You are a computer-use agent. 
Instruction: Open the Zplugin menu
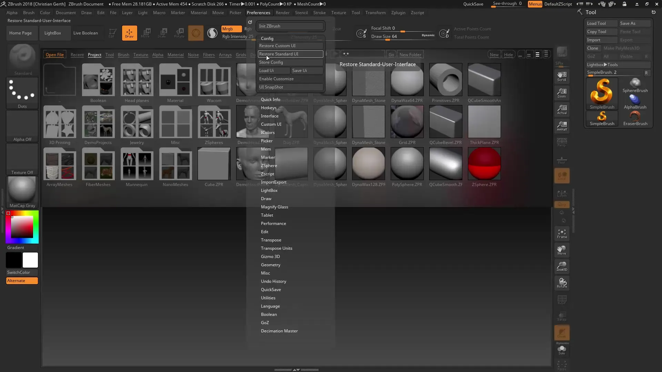pos(398,13)
